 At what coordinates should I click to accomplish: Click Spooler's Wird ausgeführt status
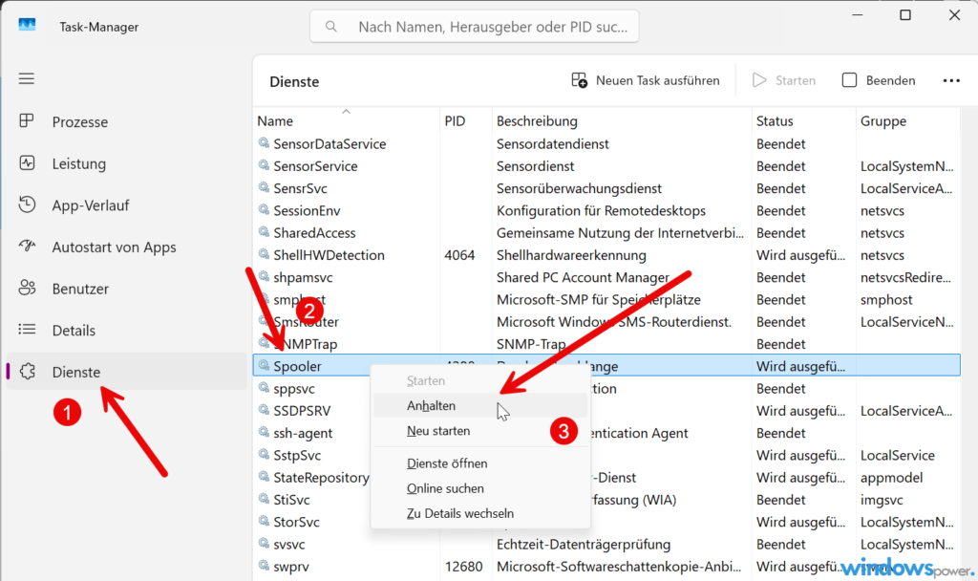(801, 366)
